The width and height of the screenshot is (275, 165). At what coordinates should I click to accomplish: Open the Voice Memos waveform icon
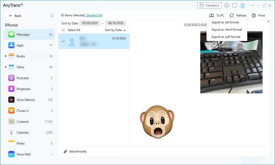[11, 100]
